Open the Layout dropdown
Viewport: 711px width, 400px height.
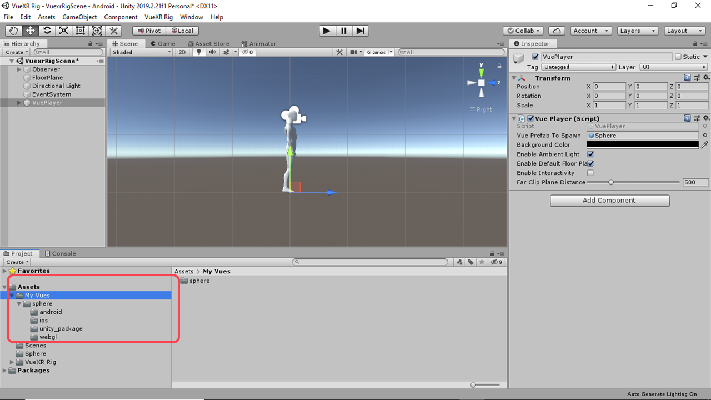[685, 31]
